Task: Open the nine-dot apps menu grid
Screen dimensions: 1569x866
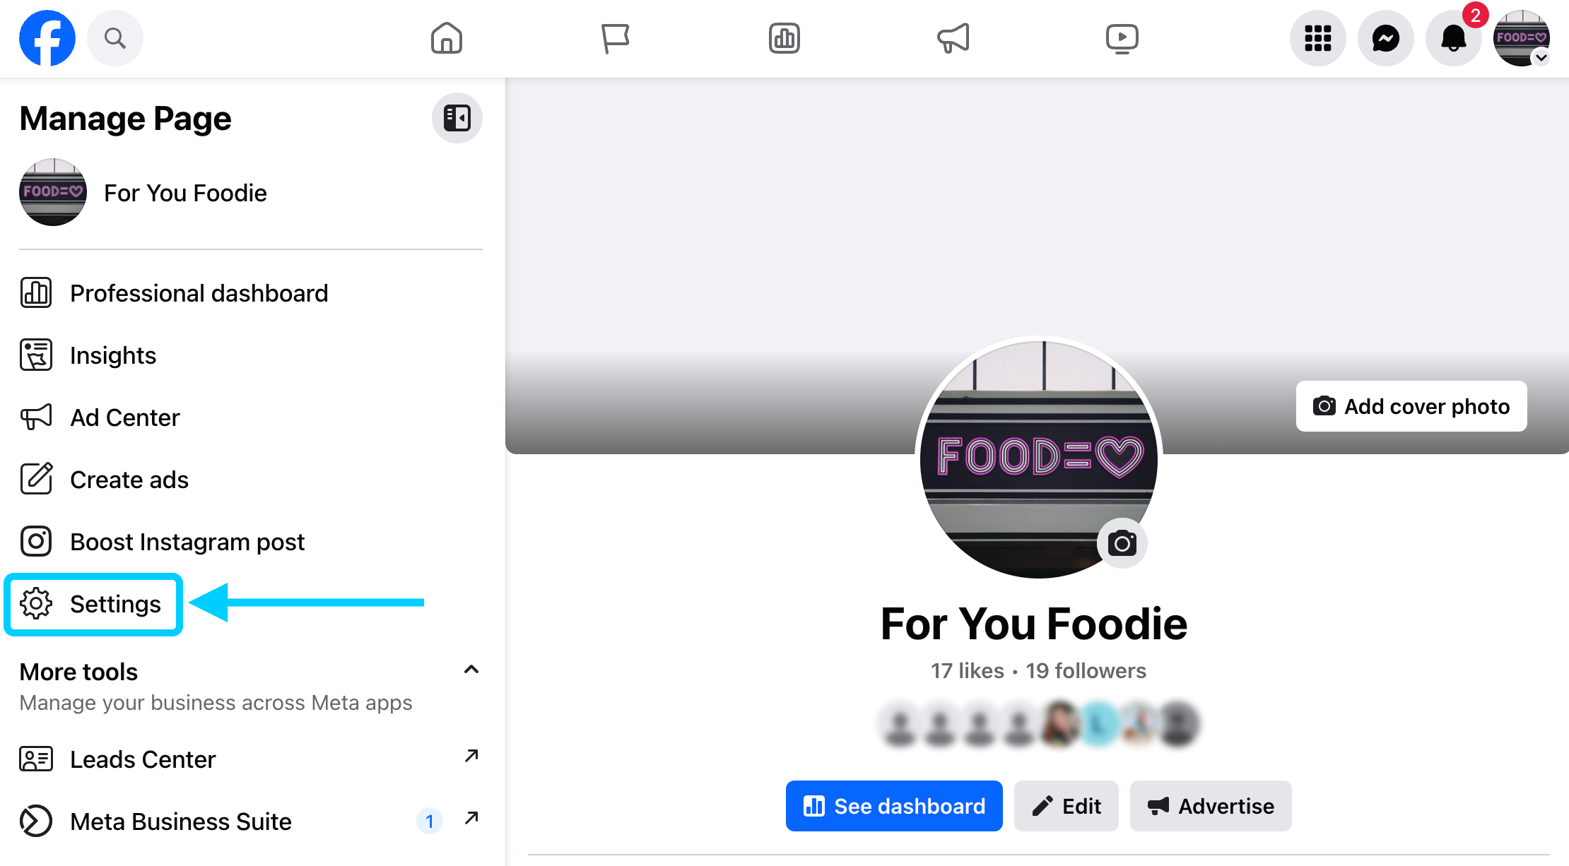Action: pos(1318,38)
